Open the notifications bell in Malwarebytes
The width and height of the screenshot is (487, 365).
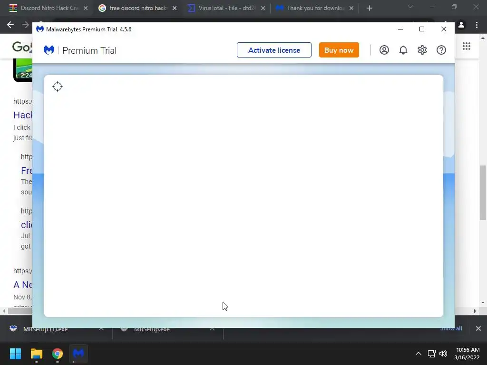tap(403, 50)
